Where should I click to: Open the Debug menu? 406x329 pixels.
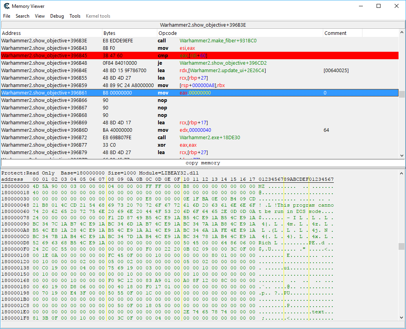pyautogui.click(x=57, y=16)
